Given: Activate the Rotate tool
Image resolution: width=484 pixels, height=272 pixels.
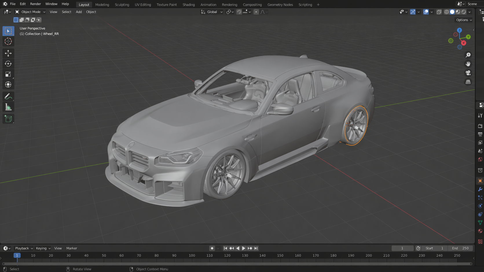Looking at the screenshot, I should tap(8, 64).
